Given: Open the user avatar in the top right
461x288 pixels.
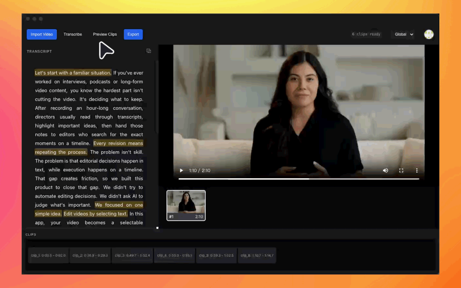Looking at the screenshot, I should tap(429, 34).
